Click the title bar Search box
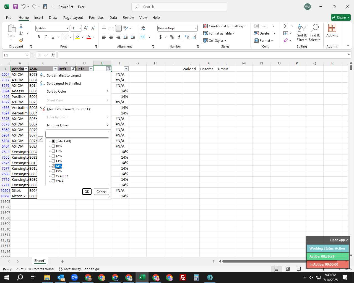Viewport: 354px width, 283px height. [179, 7]
